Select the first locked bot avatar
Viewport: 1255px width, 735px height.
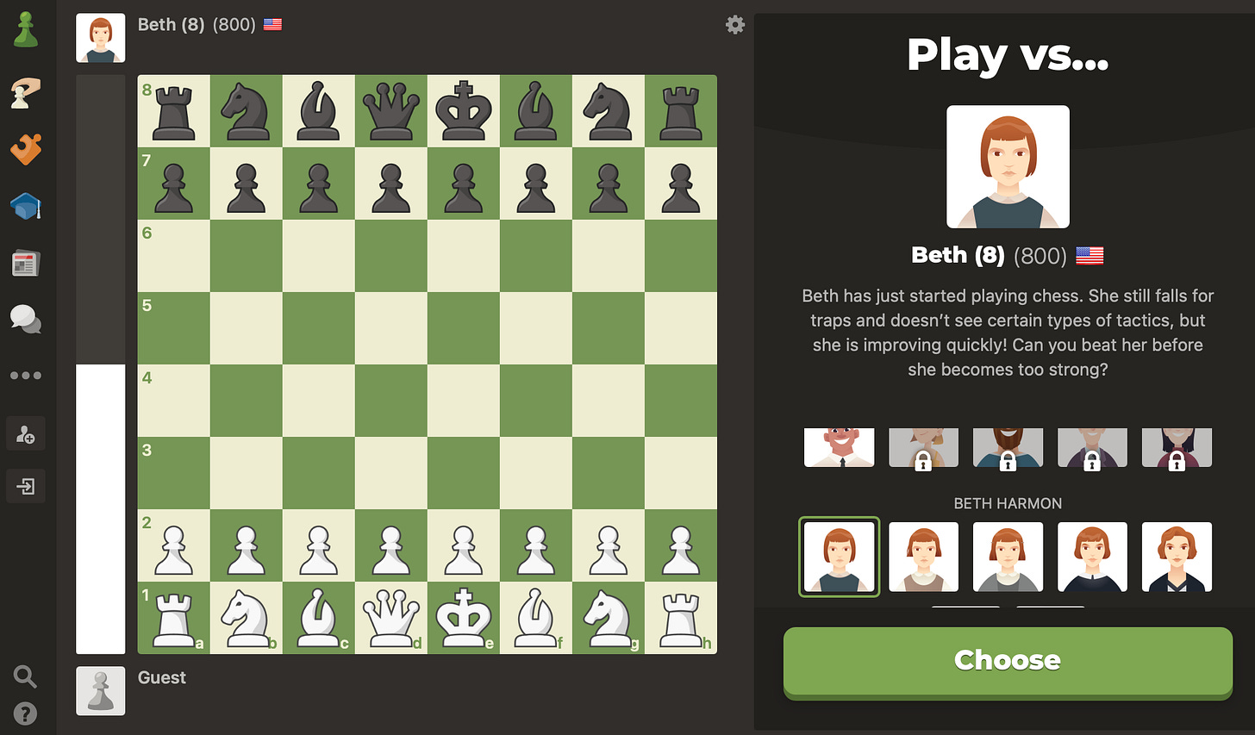pyautogui.click(x=924, y=447)
